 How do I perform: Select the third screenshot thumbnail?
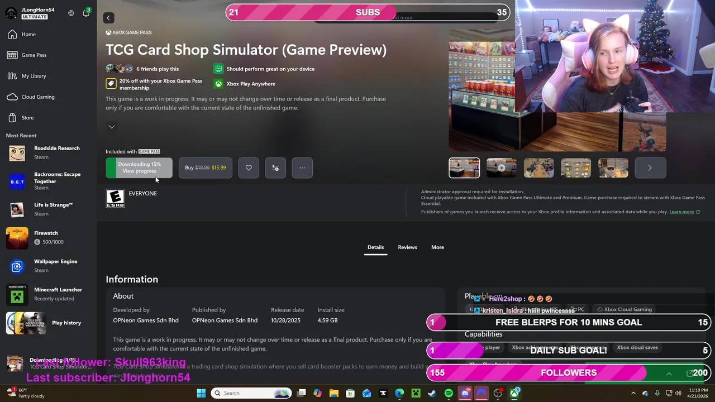pyautogui.click(x=538, y=168)
